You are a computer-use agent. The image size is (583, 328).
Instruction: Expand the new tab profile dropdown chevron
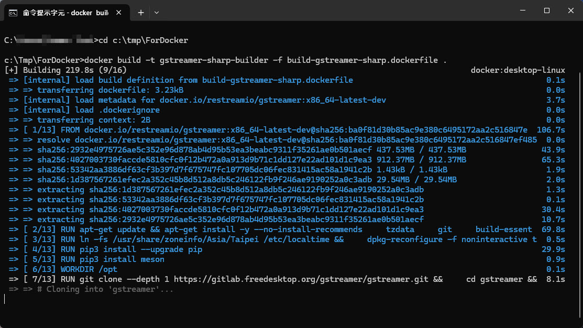click(x=156, y=12)
